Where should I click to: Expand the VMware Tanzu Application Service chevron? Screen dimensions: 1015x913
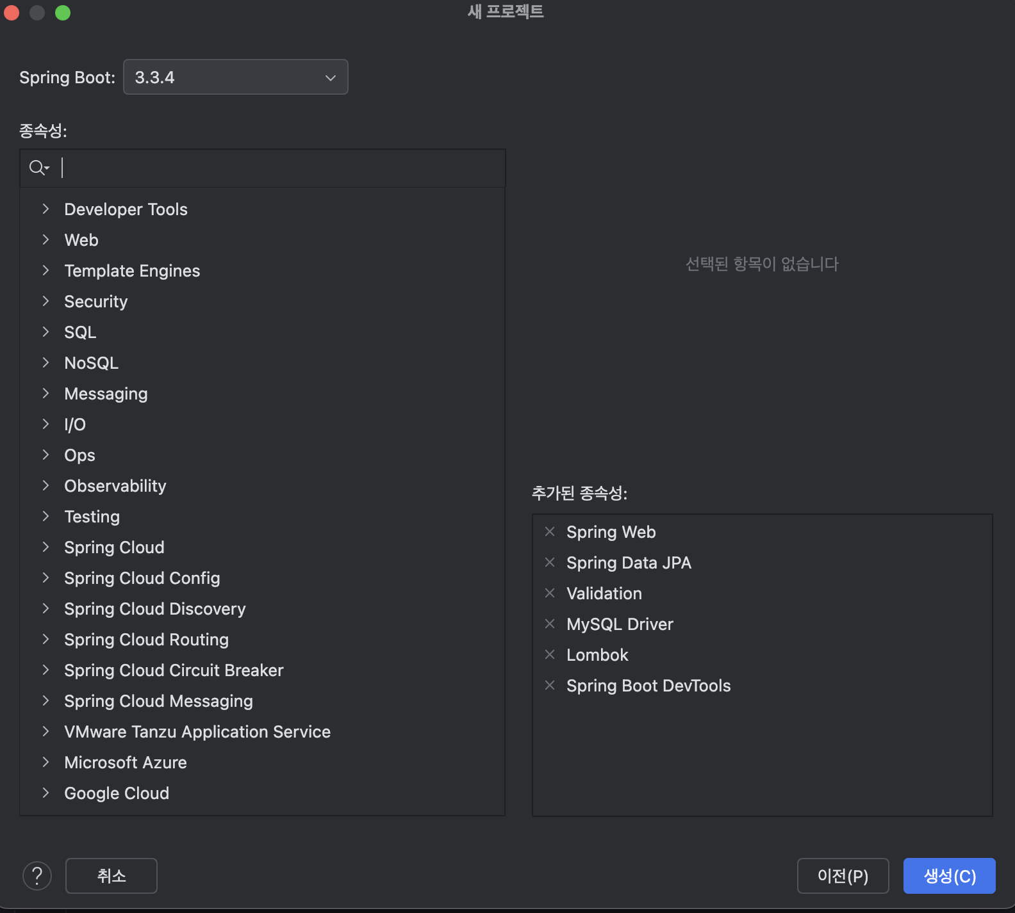45,731
